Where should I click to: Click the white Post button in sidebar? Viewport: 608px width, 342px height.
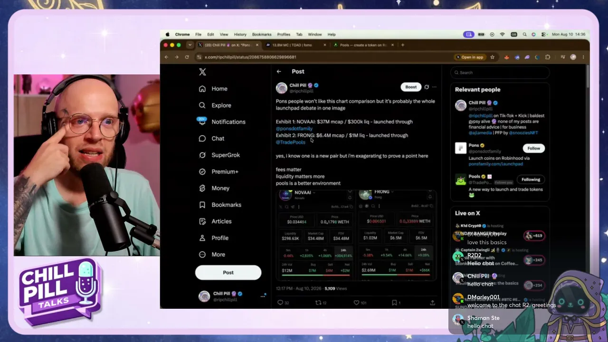228,273
